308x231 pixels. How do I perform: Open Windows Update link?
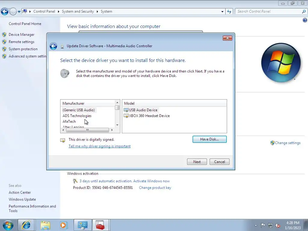pos(22,199)
